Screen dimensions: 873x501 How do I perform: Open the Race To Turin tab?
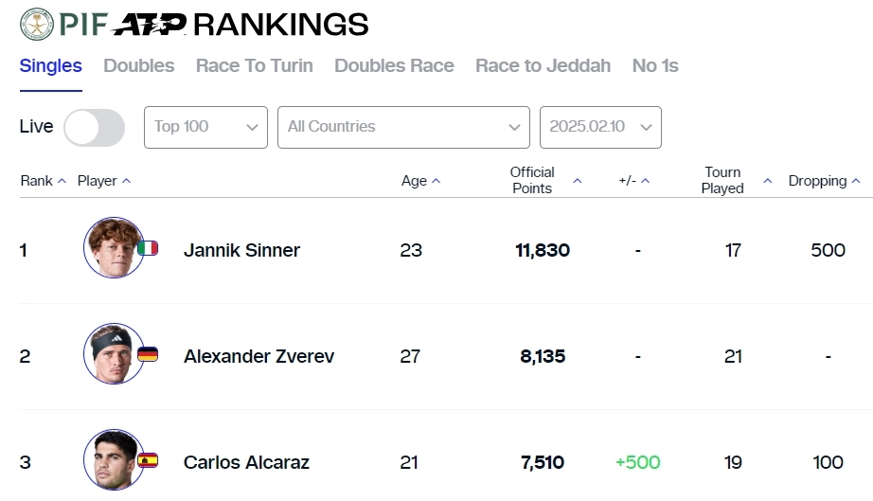click(x=254, y=66)
